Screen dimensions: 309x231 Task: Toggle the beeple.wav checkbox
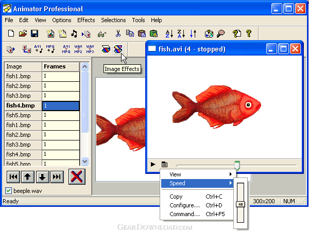coord(8,191)
